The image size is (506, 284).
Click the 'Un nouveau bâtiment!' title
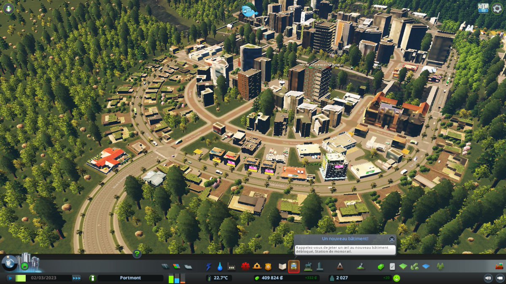pos(345,239)
